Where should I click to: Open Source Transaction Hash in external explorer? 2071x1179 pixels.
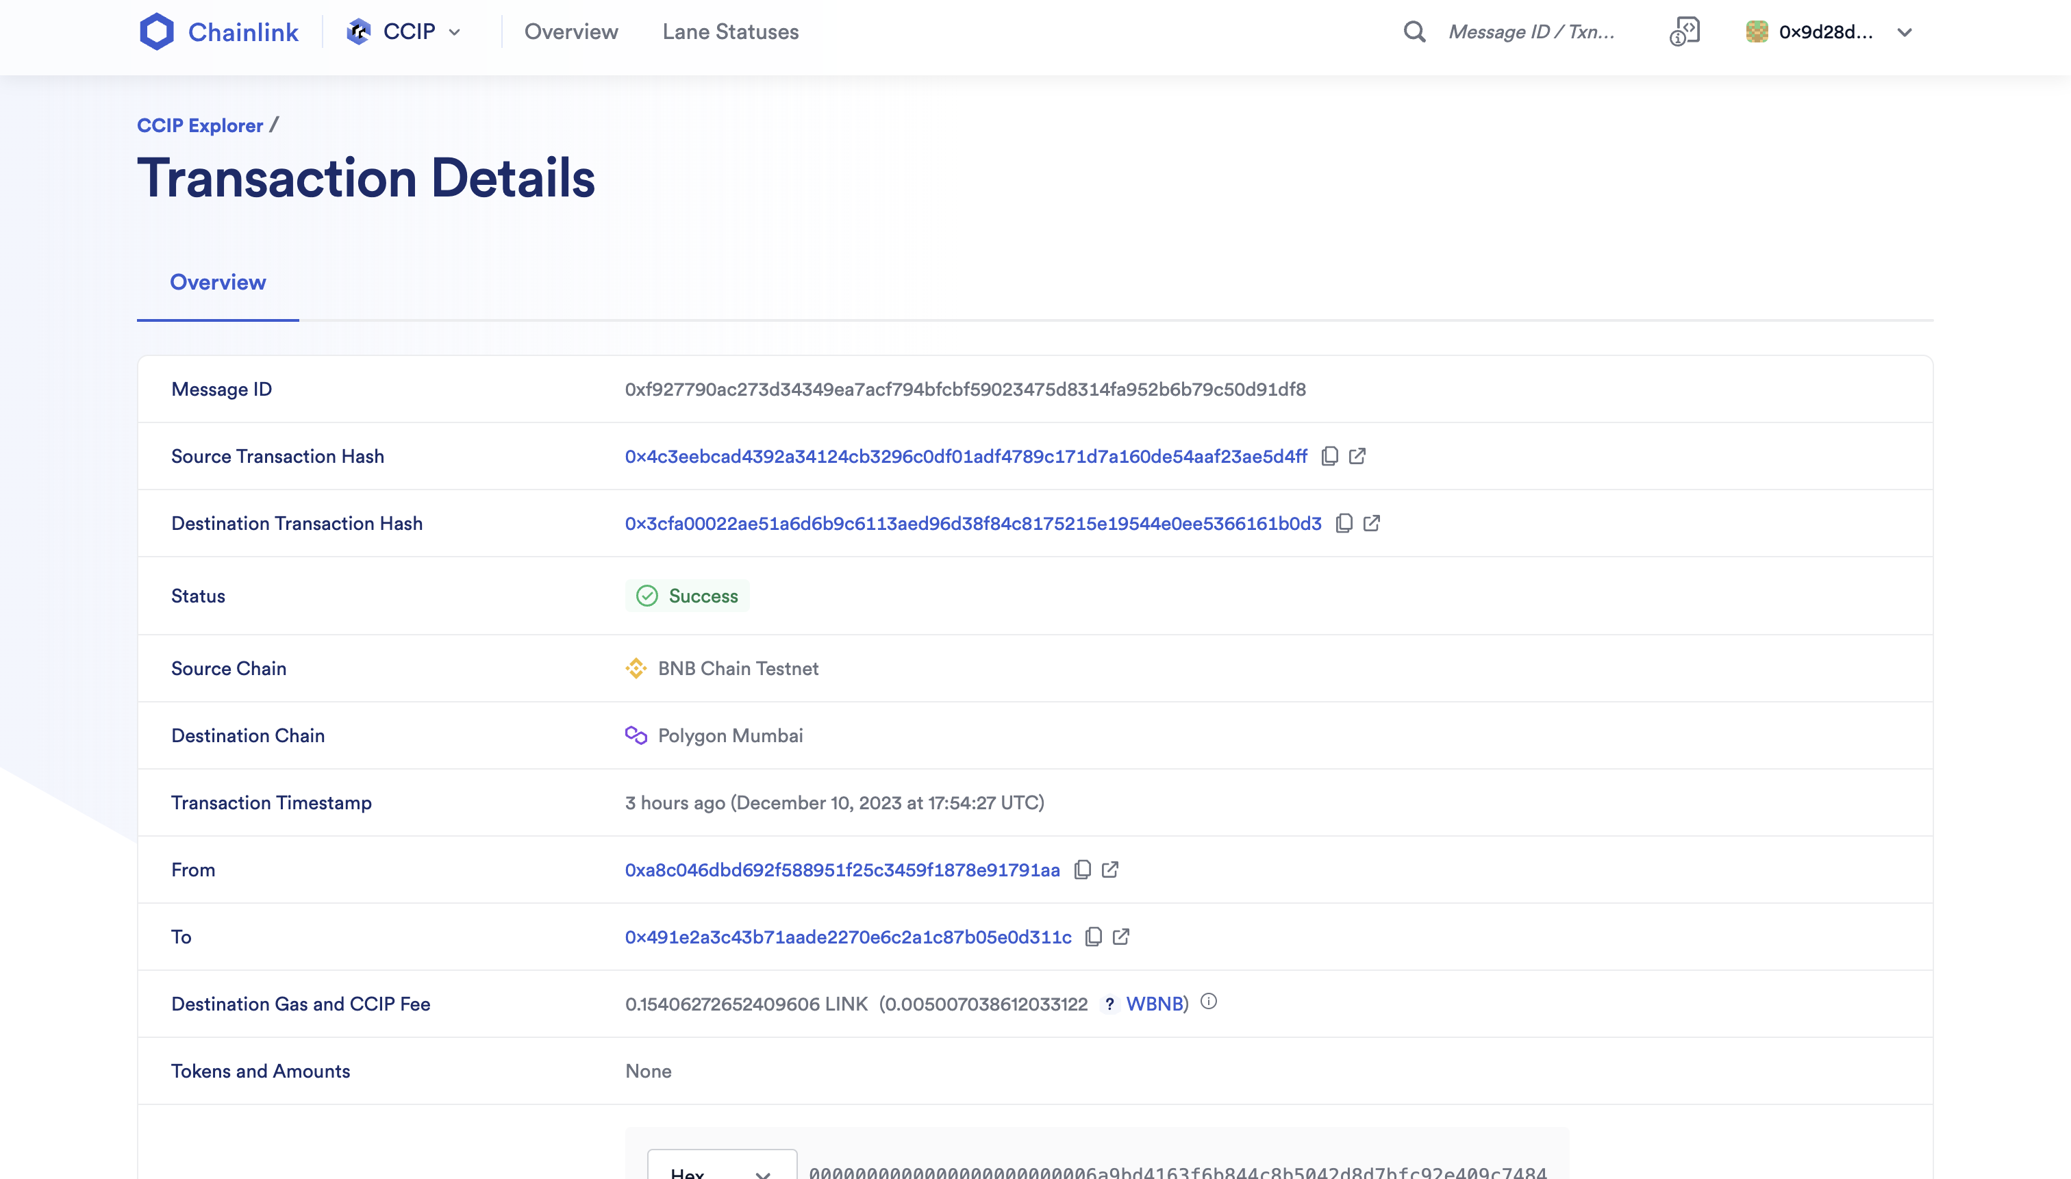[1357, 456]
